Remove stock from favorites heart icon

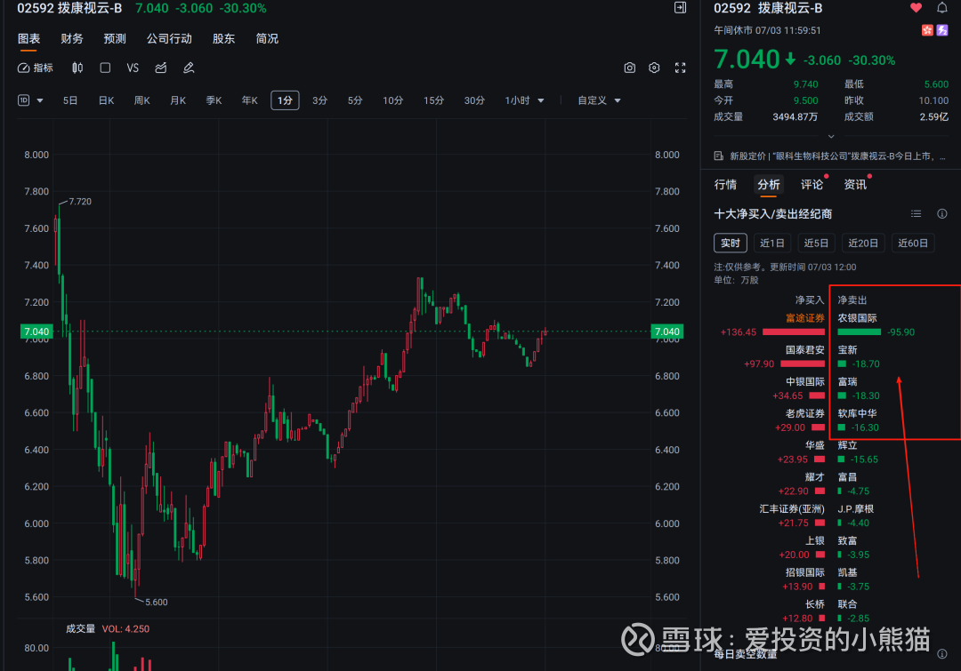point(916,8)
